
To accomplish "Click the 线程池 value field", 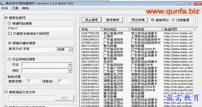I will (63, 81).
